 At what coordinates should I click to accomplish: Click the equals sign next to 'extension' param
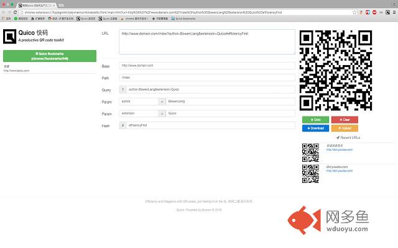tap(162, 113)
